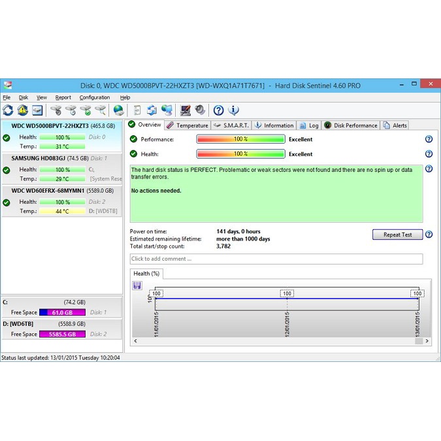Select the Health (%) graph tab
The image size is (441, 441).
tap(146, 274)
